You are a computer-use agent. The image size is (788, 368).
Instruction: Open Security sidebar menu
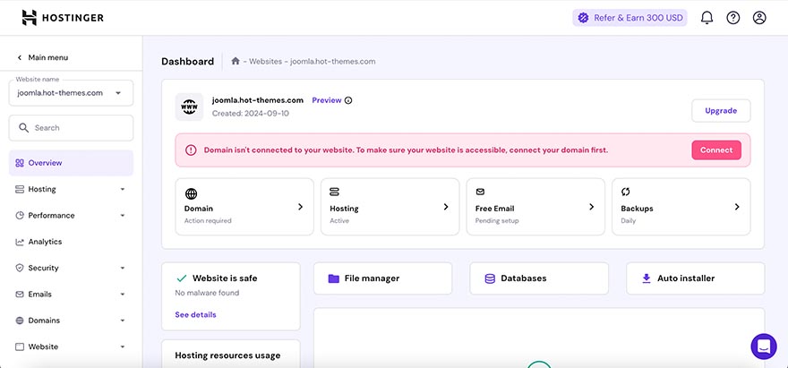[71, 268]
